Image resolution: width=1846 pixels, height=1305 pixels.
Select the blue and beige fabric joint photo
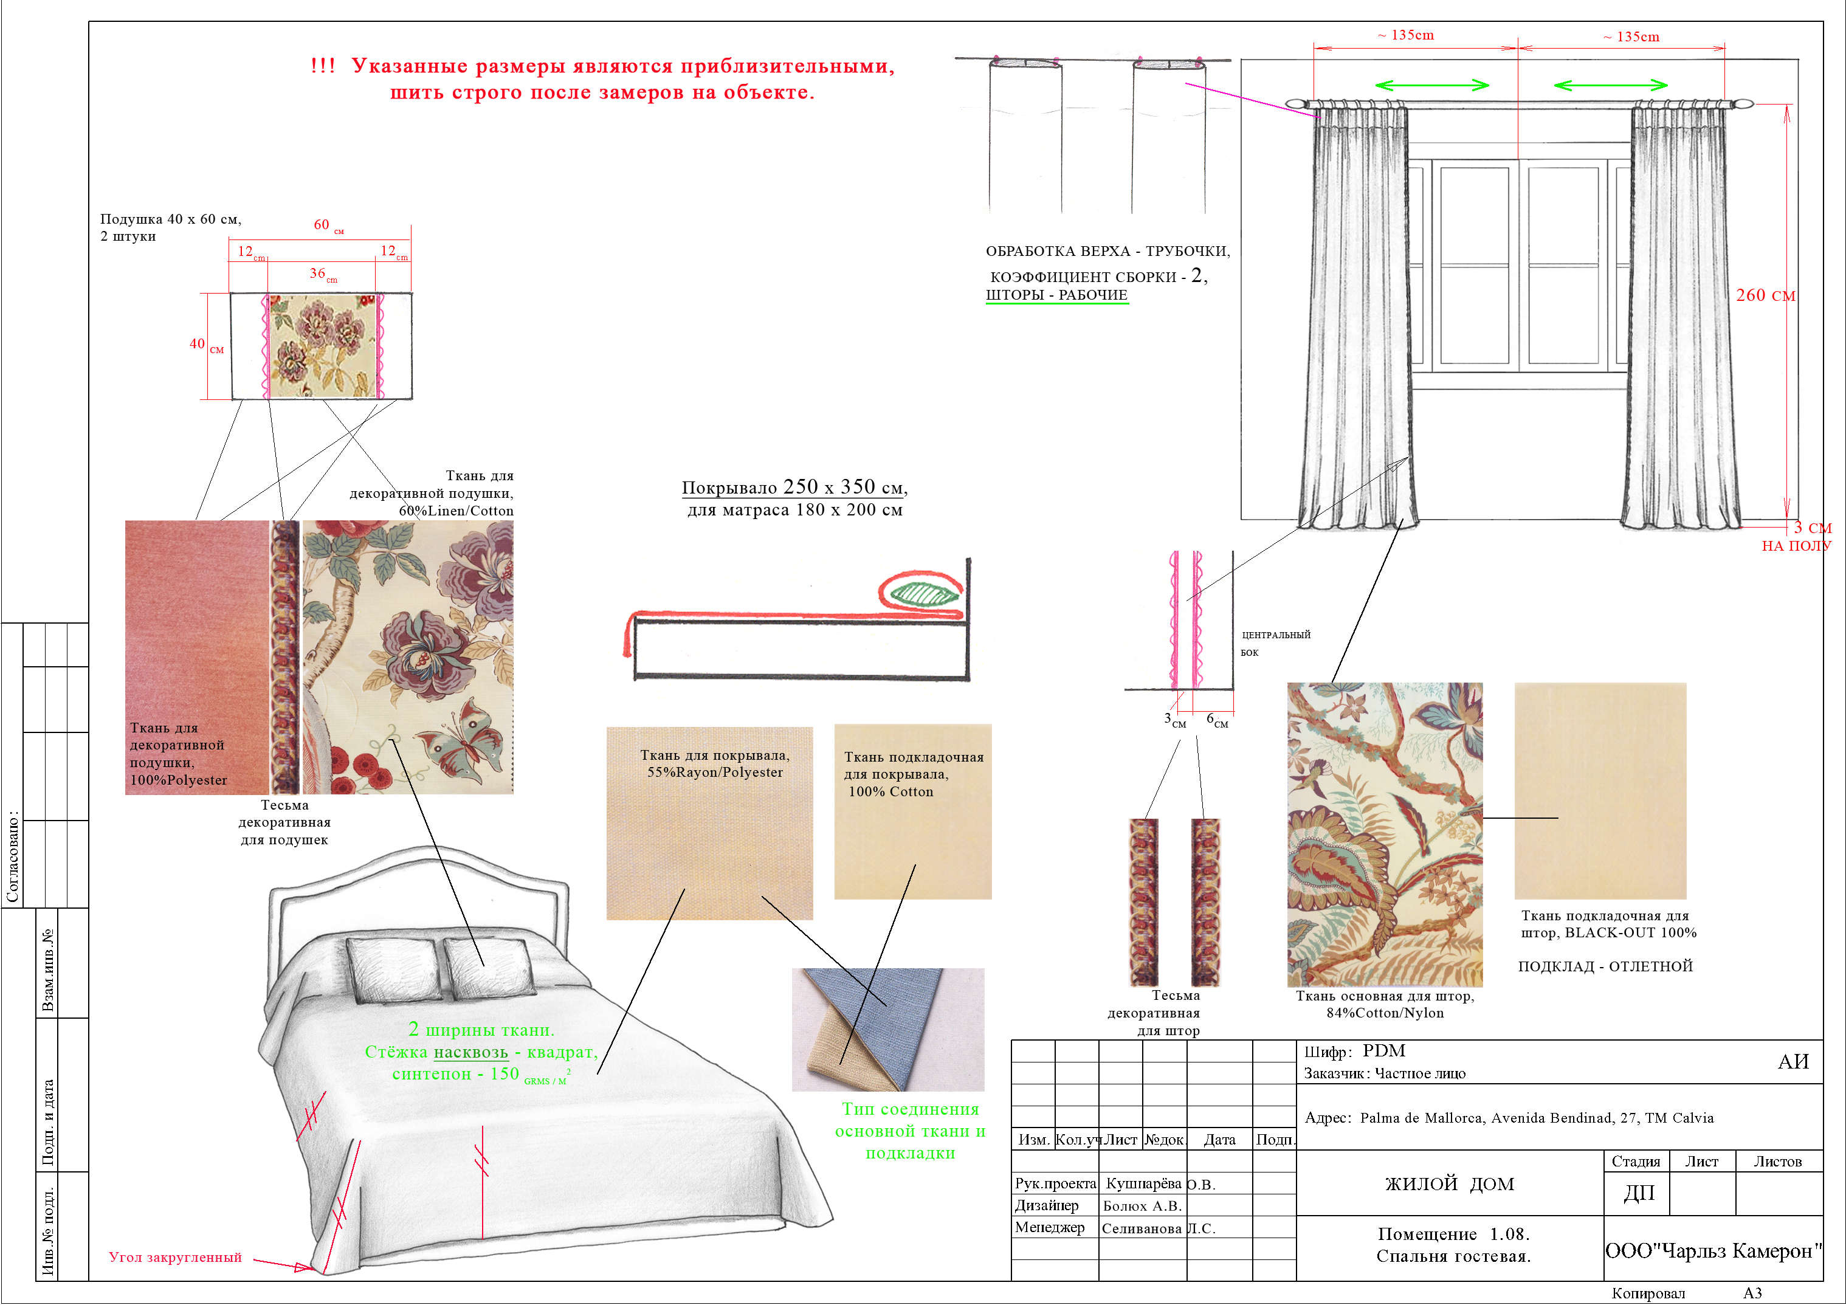[887, 1029]
